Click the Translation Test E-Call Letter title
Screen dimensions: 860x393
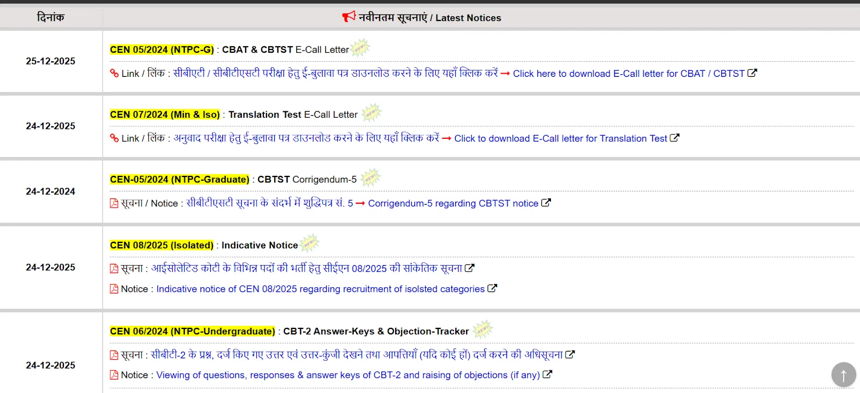point(293,115)
